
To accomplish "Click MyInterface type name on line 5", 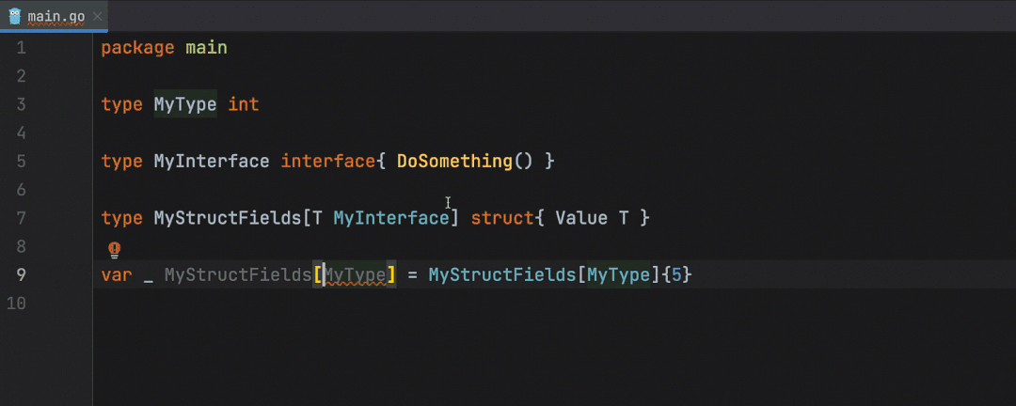I will (x=212, y=162).
